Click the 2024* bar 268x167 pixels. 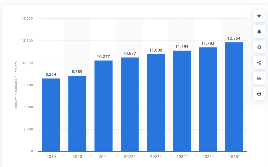click(182, 101)
